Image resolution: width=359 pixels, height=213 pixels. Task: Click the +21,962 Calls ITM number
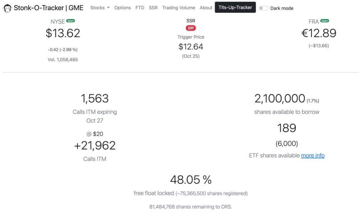click(95, 145)
